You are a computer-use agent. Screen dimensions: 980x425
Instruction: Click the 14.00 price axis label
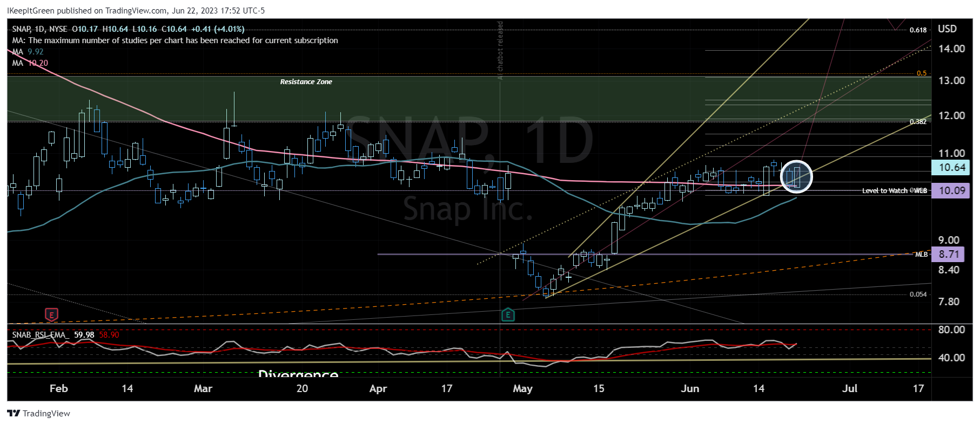pos(951,49)
